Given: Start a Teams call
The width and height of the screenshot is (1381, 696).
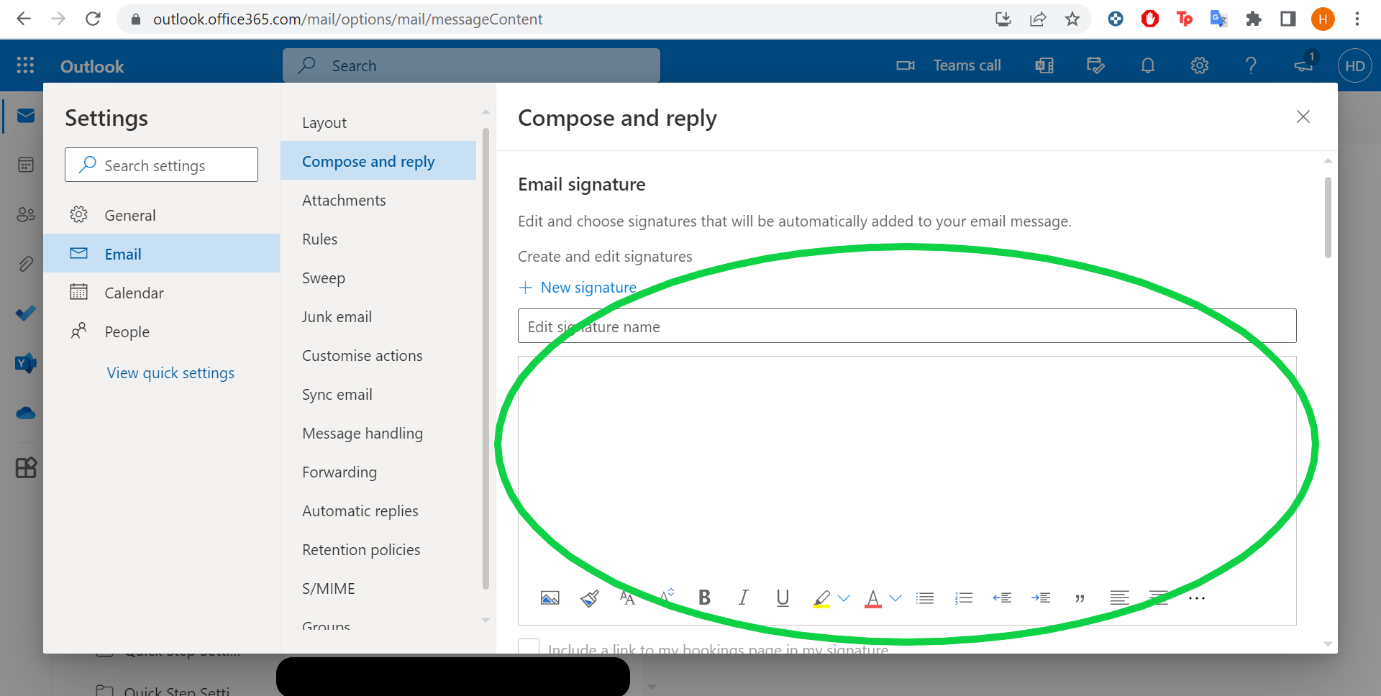Looking at the screenshot, I should [x=949, y=65].
